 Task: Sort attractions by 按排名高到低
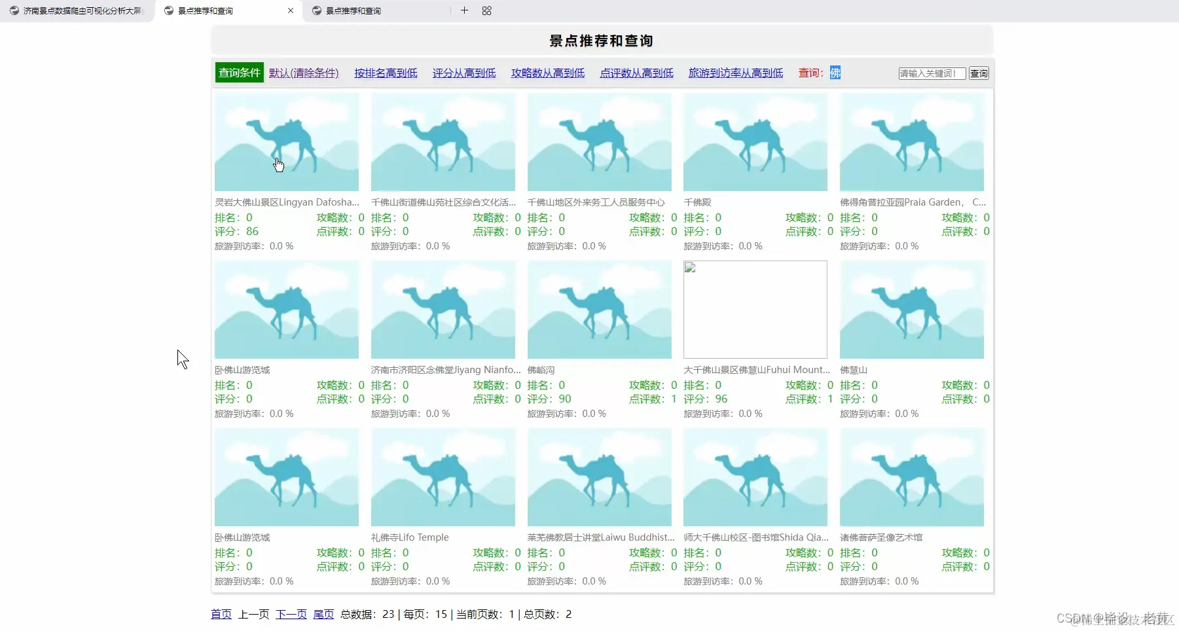point(385,73)
